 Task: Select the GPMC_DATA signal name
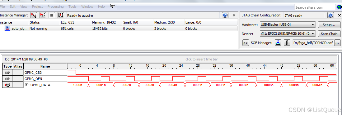(x=40, y=85)
